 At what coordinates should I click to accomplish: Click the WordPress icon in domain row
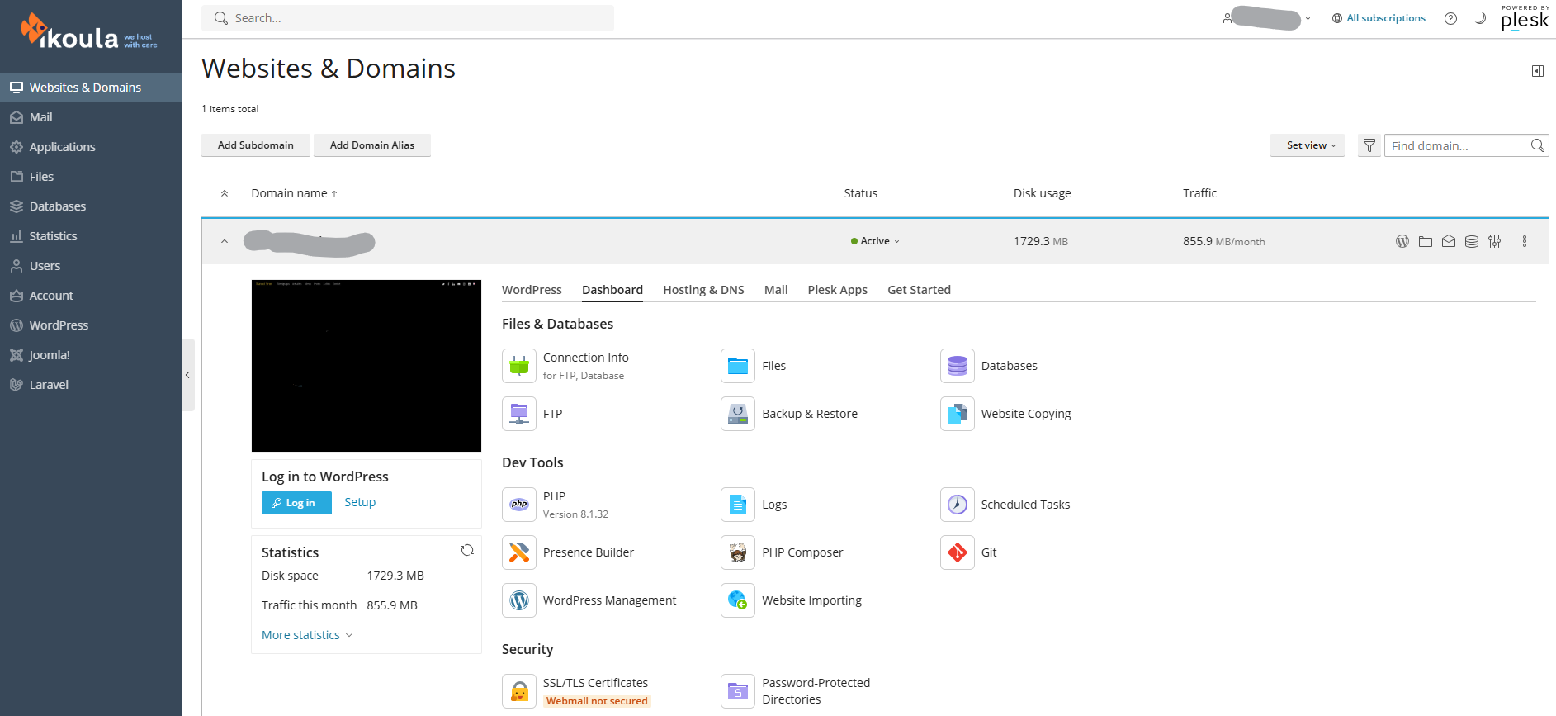point(1402,241)
